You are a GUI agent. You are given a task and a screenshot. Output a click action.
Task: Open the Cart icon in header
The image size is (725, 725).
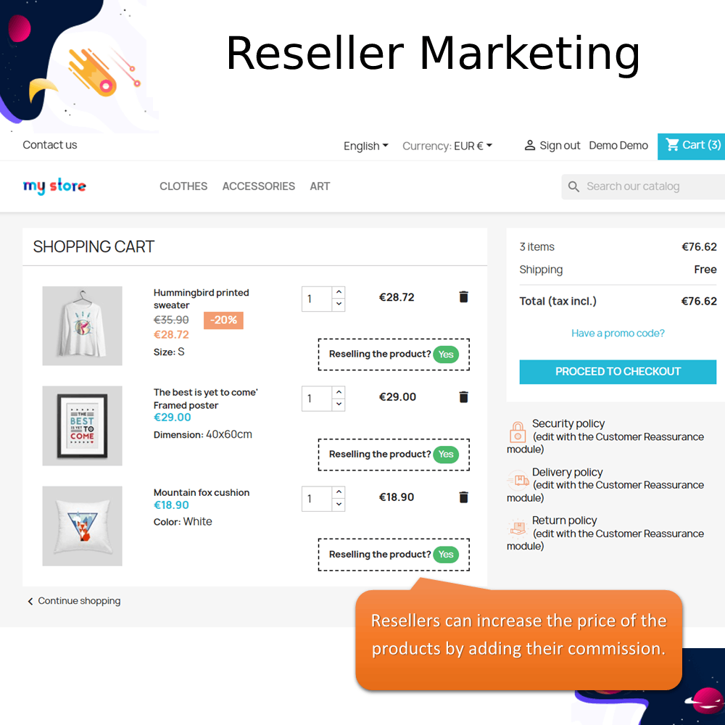point(672,145)
